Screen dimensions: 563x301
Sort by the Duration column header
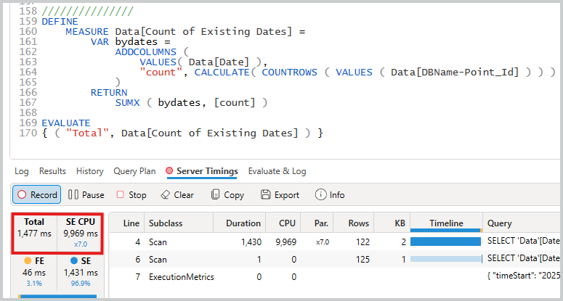[x=243, y=223]
